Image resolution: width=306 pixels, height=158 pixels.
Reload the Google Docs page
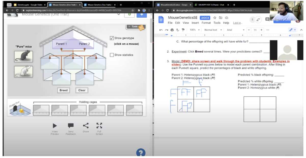[x=167, y=10]
